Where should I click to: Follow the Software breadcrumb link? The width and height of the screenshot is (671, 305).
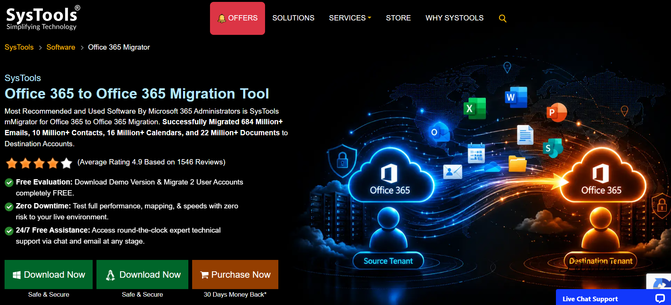61,47
